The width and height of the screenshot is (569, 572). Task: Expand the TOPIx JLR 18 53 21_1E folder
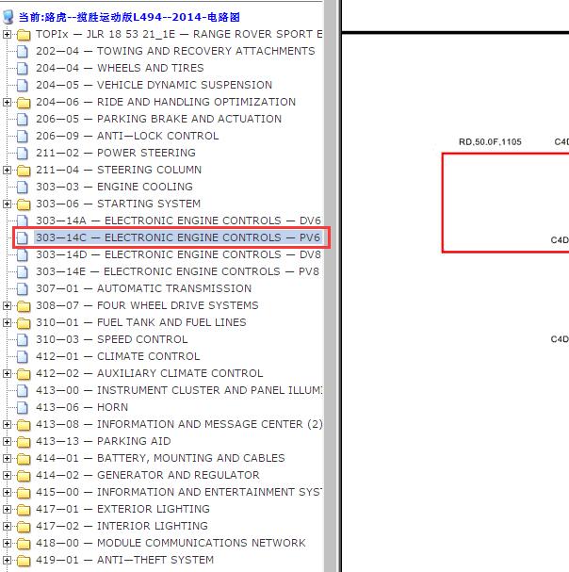pyautogui.click(x=7, y=35)
